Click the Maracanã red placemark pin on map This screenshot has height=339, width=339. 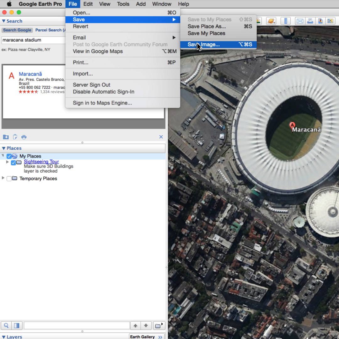[x=292, y=126]
